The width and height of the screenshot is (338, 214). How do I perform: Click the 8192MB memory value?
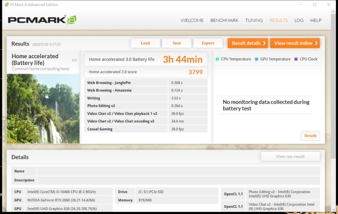tap(145, 200)
